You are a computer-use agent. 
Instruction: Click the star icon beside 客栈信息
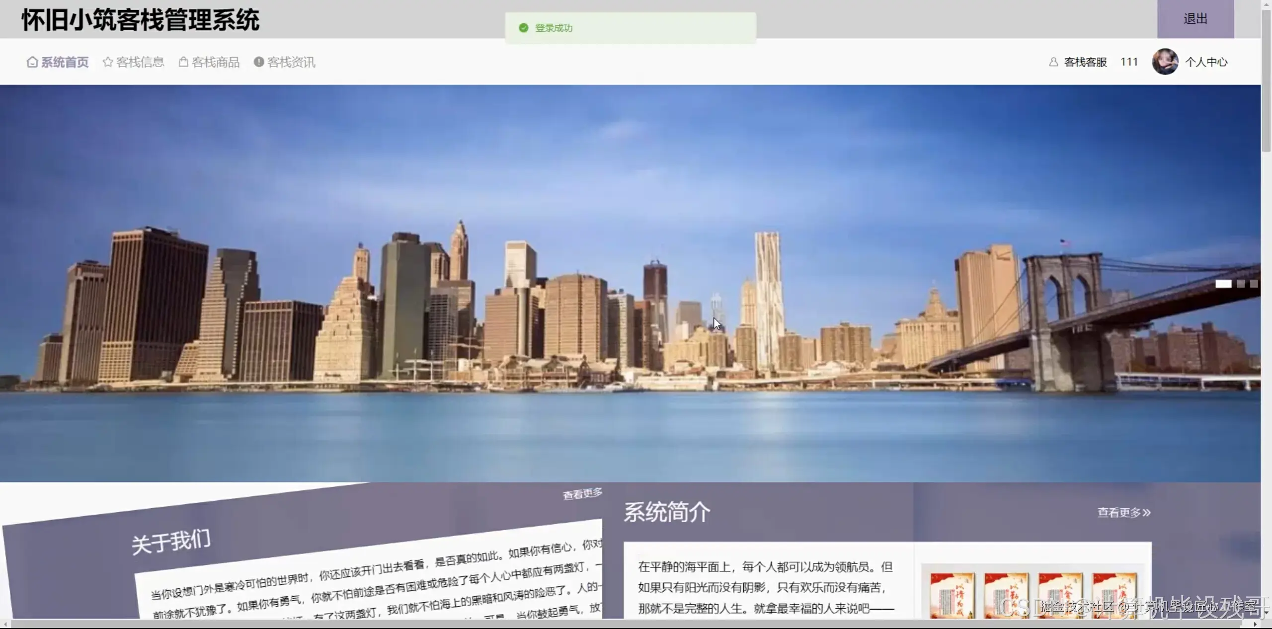108,62
